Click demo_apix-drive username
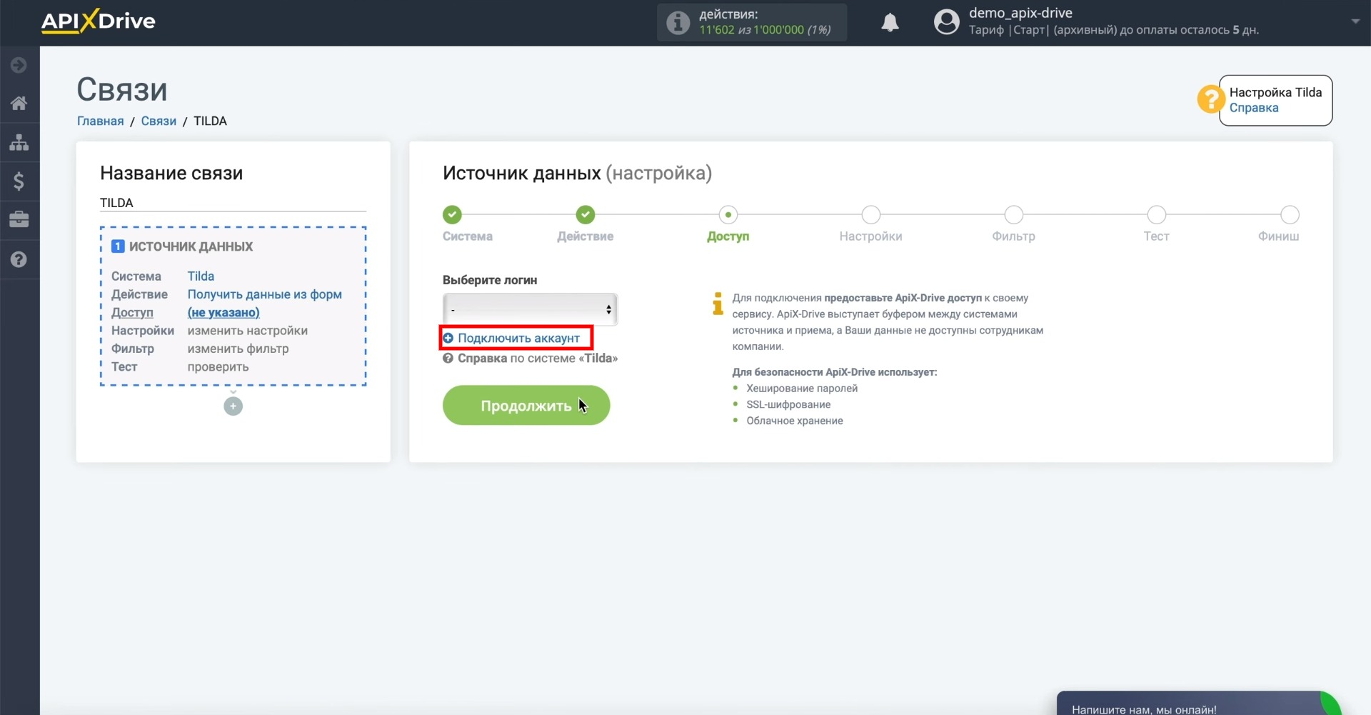 tap(1020, 13)
